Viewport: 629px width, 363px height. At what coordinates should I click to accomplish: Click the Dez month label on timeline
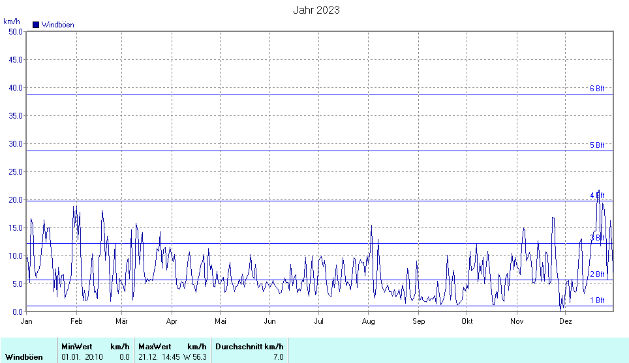[566, 321]
